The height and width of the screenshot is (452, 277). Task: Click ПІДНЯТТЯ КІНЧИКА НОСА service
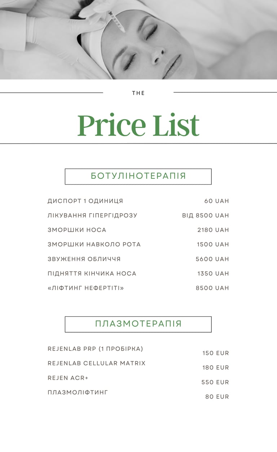pos(92,274)
